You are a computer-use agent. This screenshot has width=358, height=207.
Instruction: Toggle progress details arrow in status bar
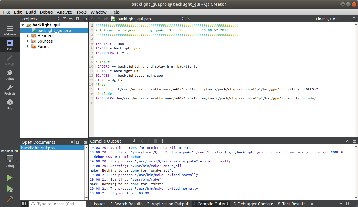(x=341, y=204)
